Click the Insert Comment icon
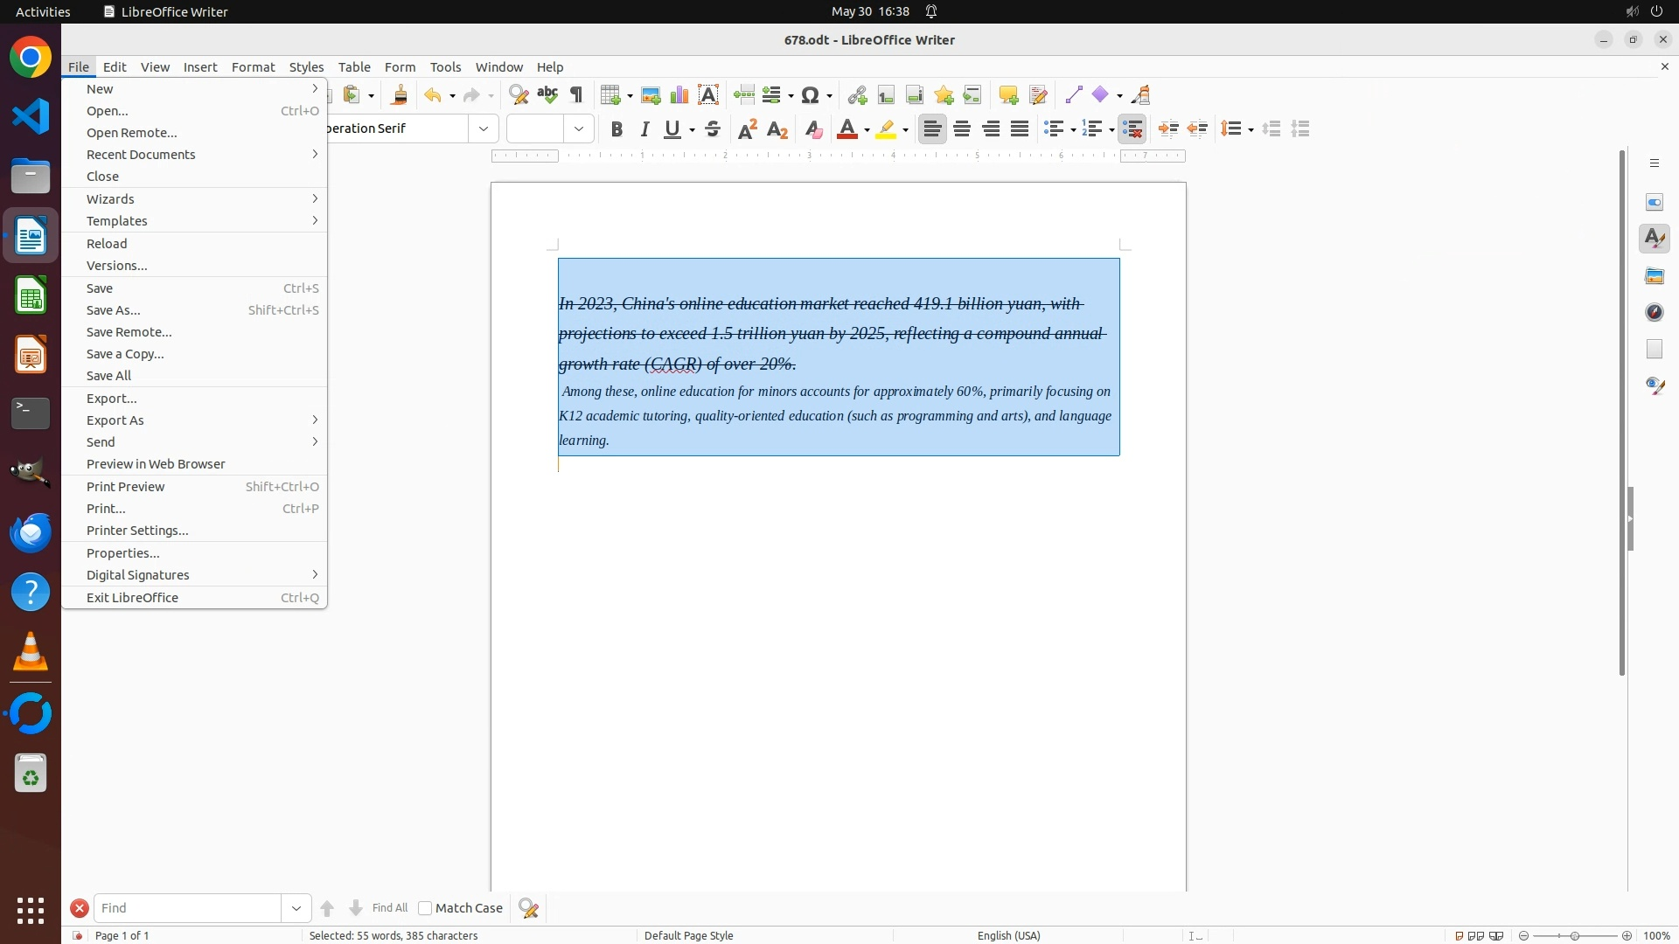Screen dimensions: 1679x944 tap(1008, 95)
